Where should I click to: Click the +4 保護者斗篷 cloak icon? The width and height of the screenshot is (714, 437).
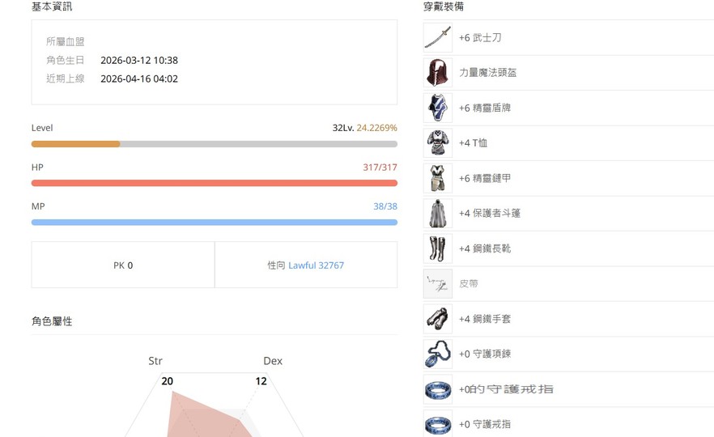(x=438, y=213)
